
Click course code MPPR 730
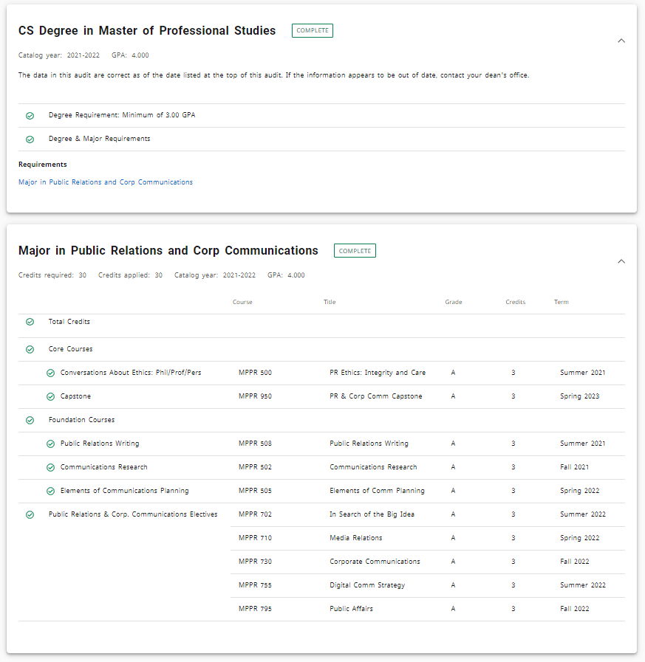point(255,562)
